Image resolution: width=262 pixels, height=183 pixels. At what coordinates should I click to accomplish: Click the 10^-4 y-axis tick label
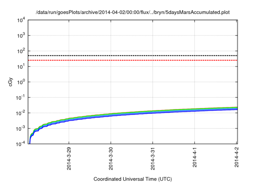point(20,144)
